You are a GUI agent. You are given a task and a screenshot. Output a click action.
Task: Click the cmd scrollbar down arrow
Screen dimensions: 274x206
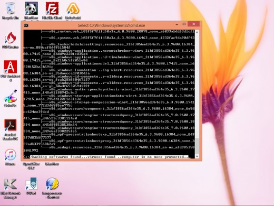197,156
